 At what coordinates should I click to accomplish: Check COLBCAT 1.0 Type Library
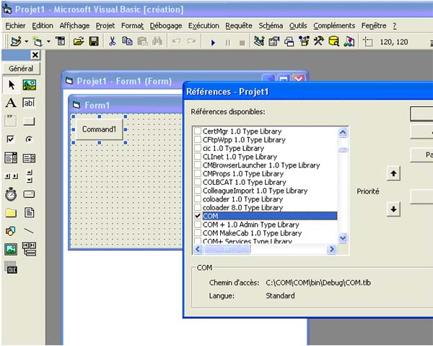pyautogui.click(x=198, y=182)
